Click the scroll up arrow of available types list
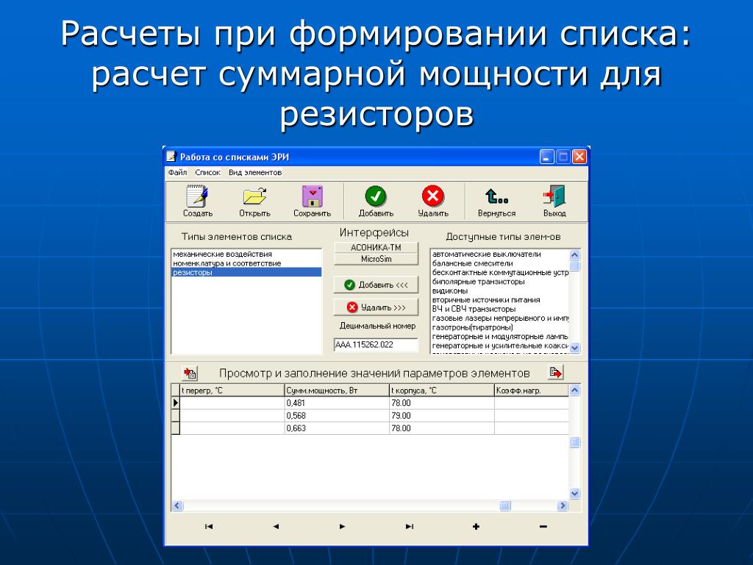 point(575,255)
